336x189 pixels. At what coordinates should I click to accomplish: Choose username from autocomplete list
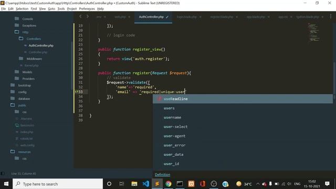[x=243, y=118]
